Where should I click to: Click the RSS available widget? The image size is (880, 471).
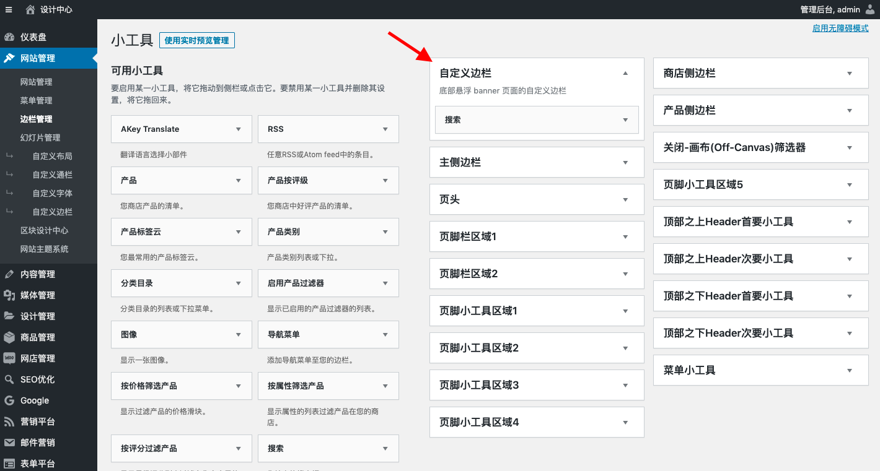pyautogui.click(x=328, y=129)
